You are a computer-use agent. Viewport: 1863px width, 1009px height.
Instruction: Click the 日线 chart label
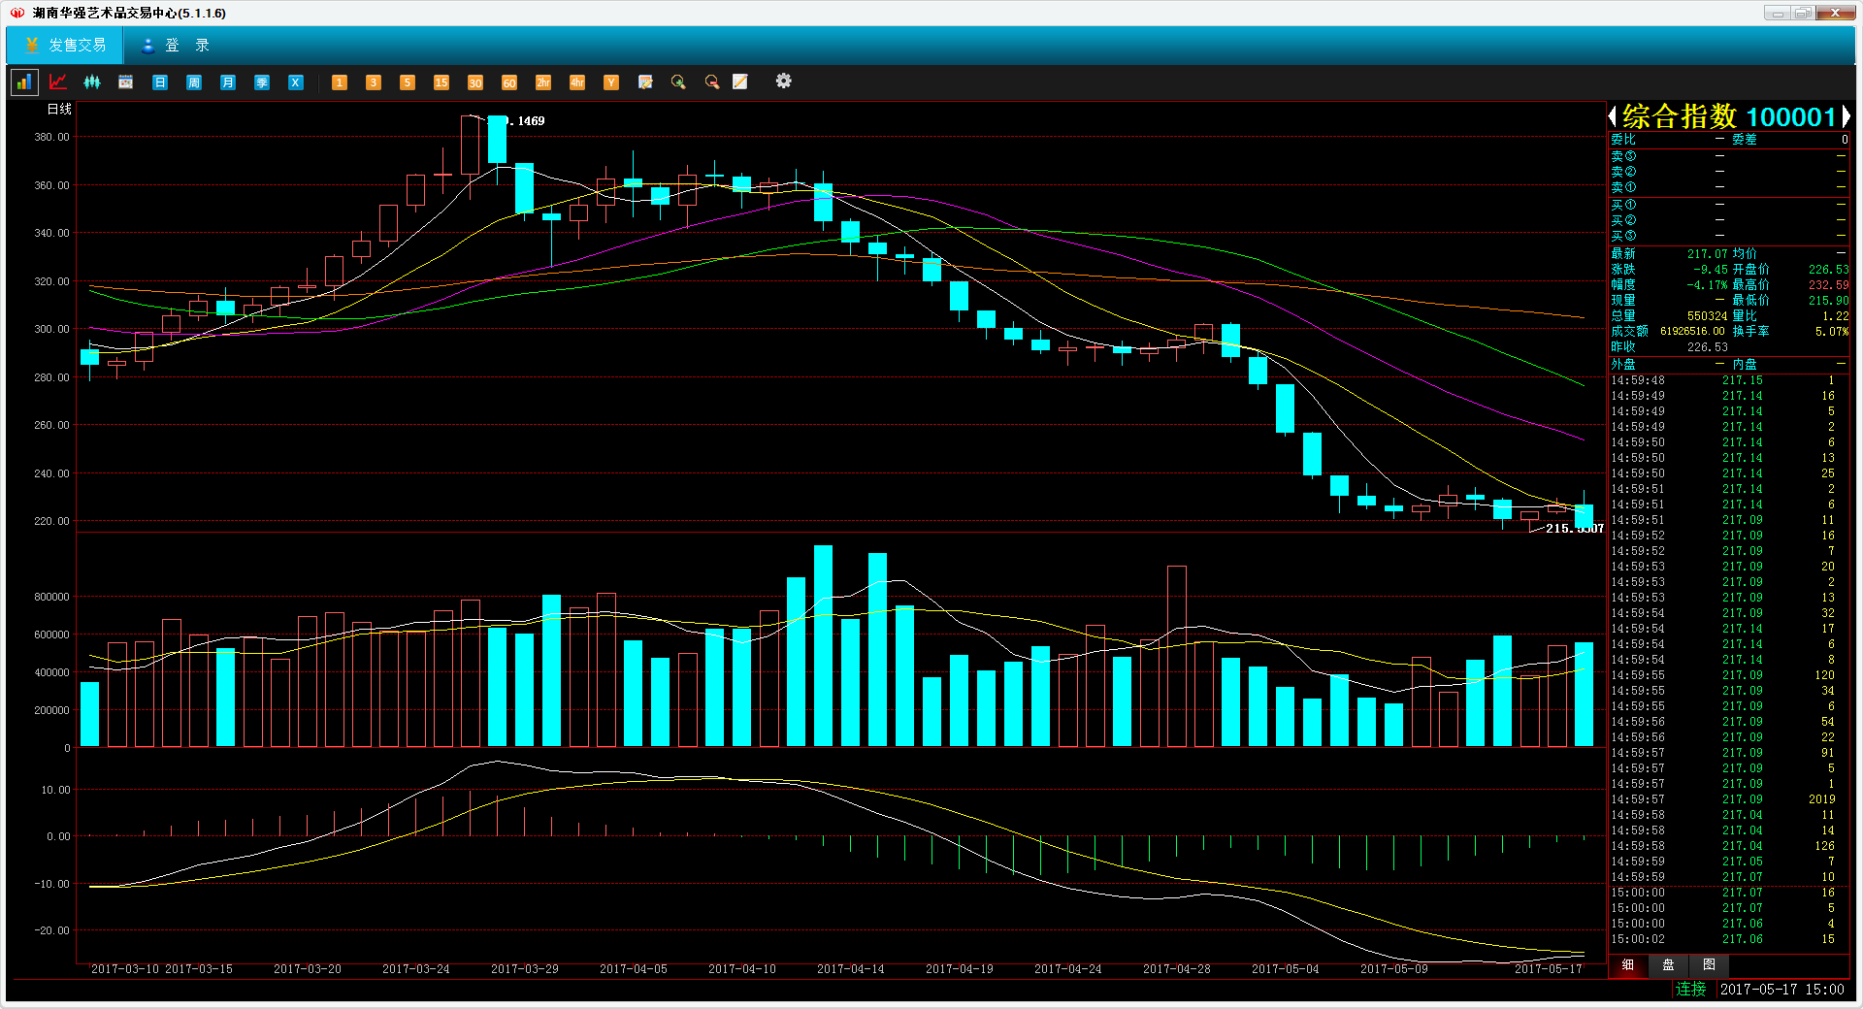tap(59, 110)
